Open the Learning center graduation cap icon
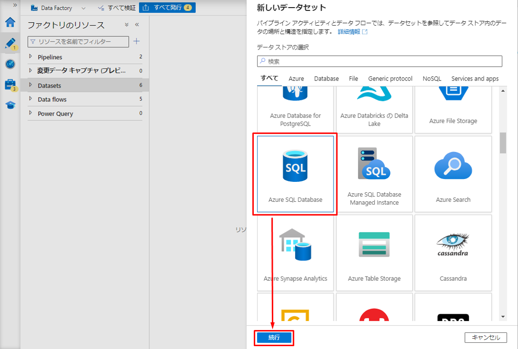This screenshot has width=518, height=349. click(10, 105)
